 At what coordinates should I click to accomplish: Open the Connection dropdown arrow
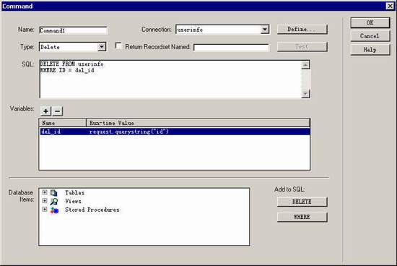265,30
